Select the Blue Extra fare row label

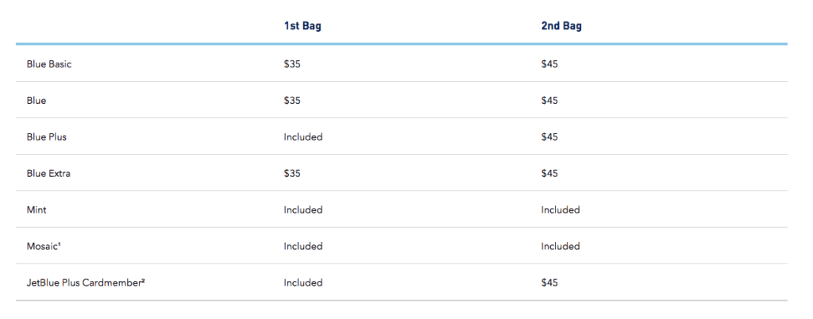48,174
